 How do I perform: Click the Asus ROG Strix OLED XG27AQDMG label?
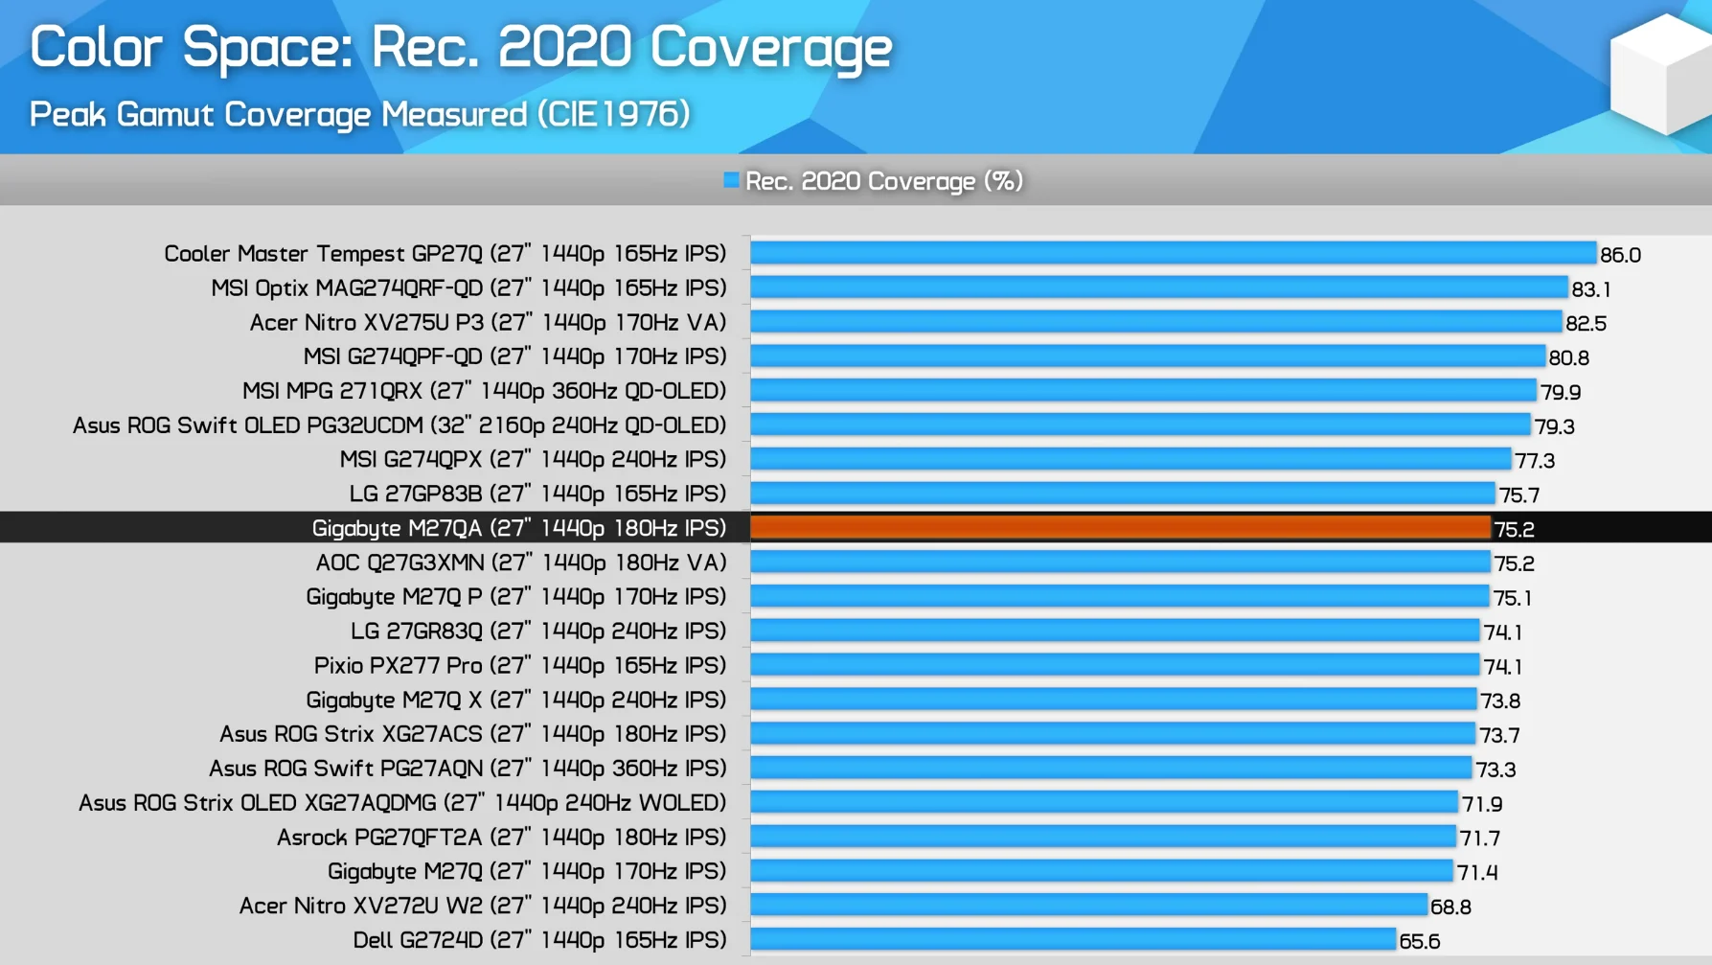(402, 803)
